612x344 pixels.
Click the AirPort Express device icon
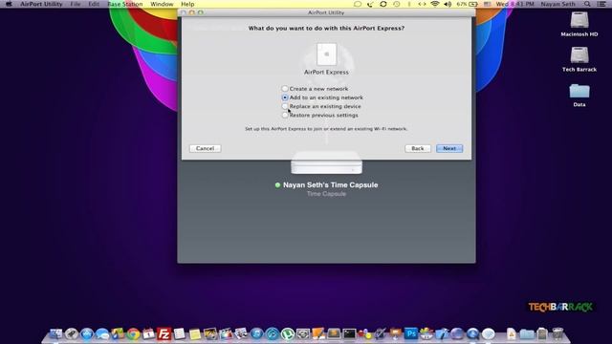coord(326,54)
